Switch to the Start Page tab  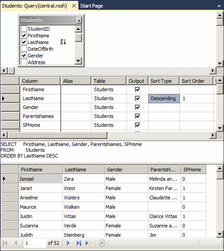[91, 6]
